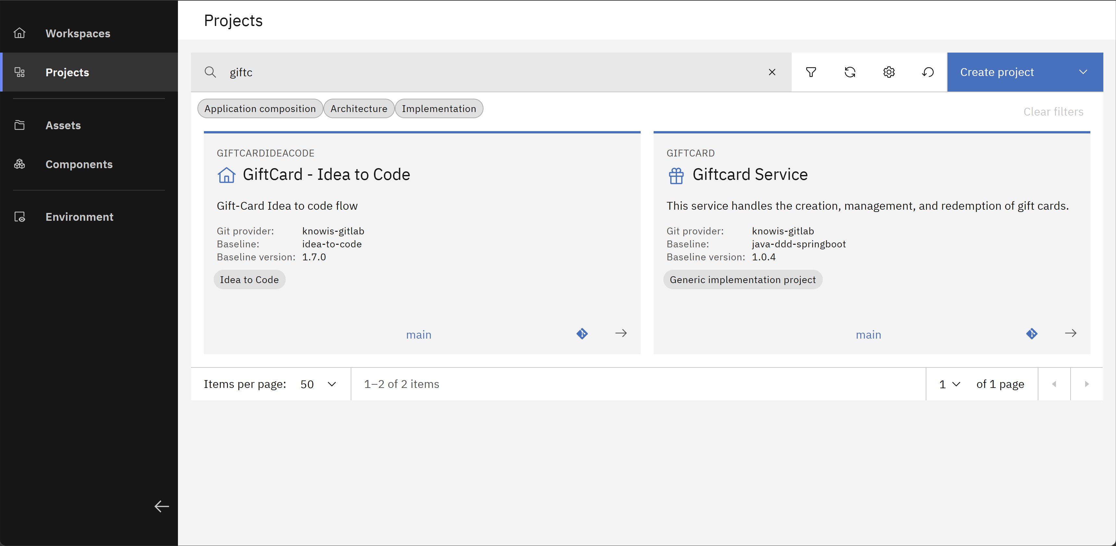Click the reset arrow icon

click(x=928, y=72)
